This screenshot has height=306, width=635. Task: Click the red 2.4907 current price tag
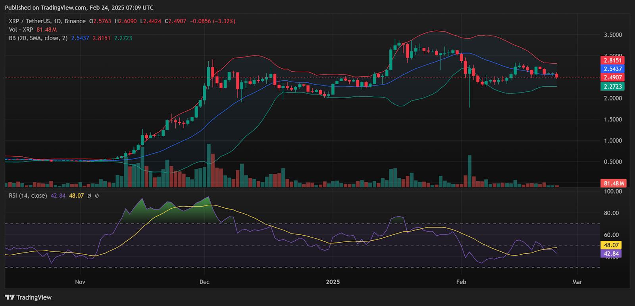tap(612, 78)
